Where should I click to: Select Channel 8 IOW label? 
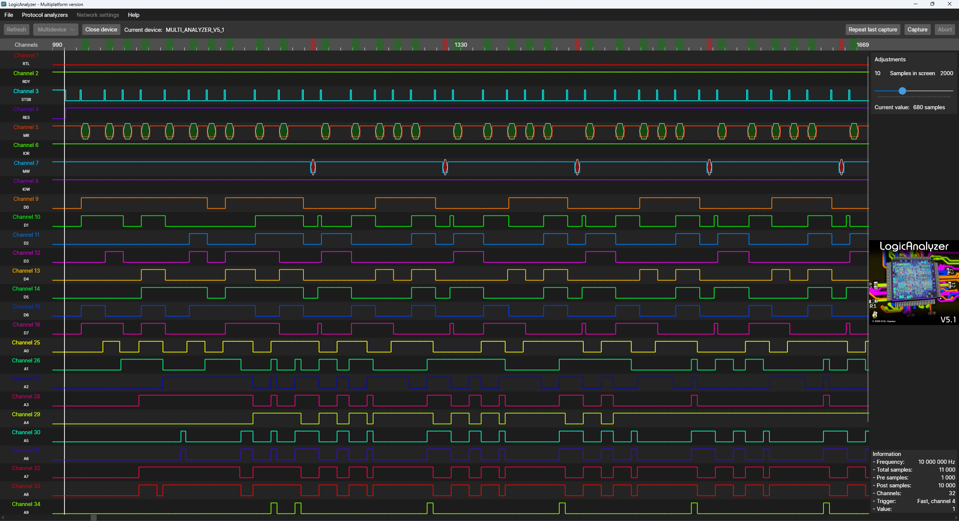(26, 185)
